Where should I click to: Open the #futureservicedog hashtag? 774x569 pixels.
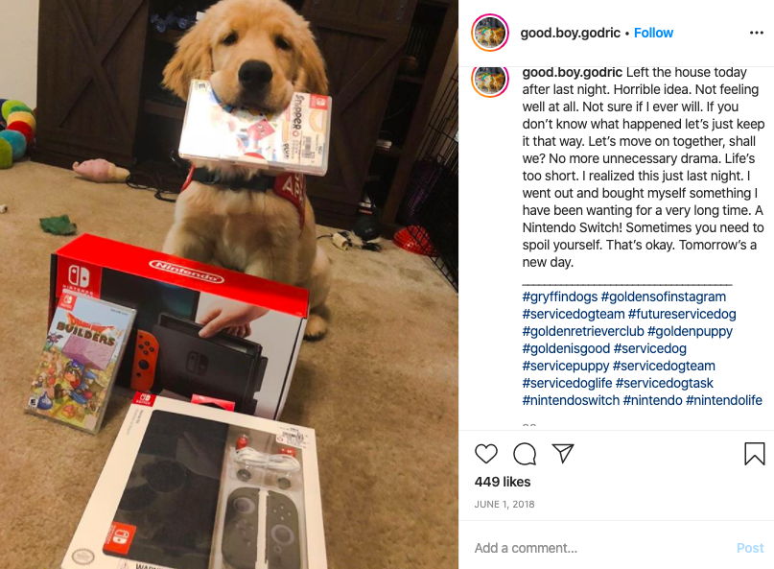pos(682,314)
